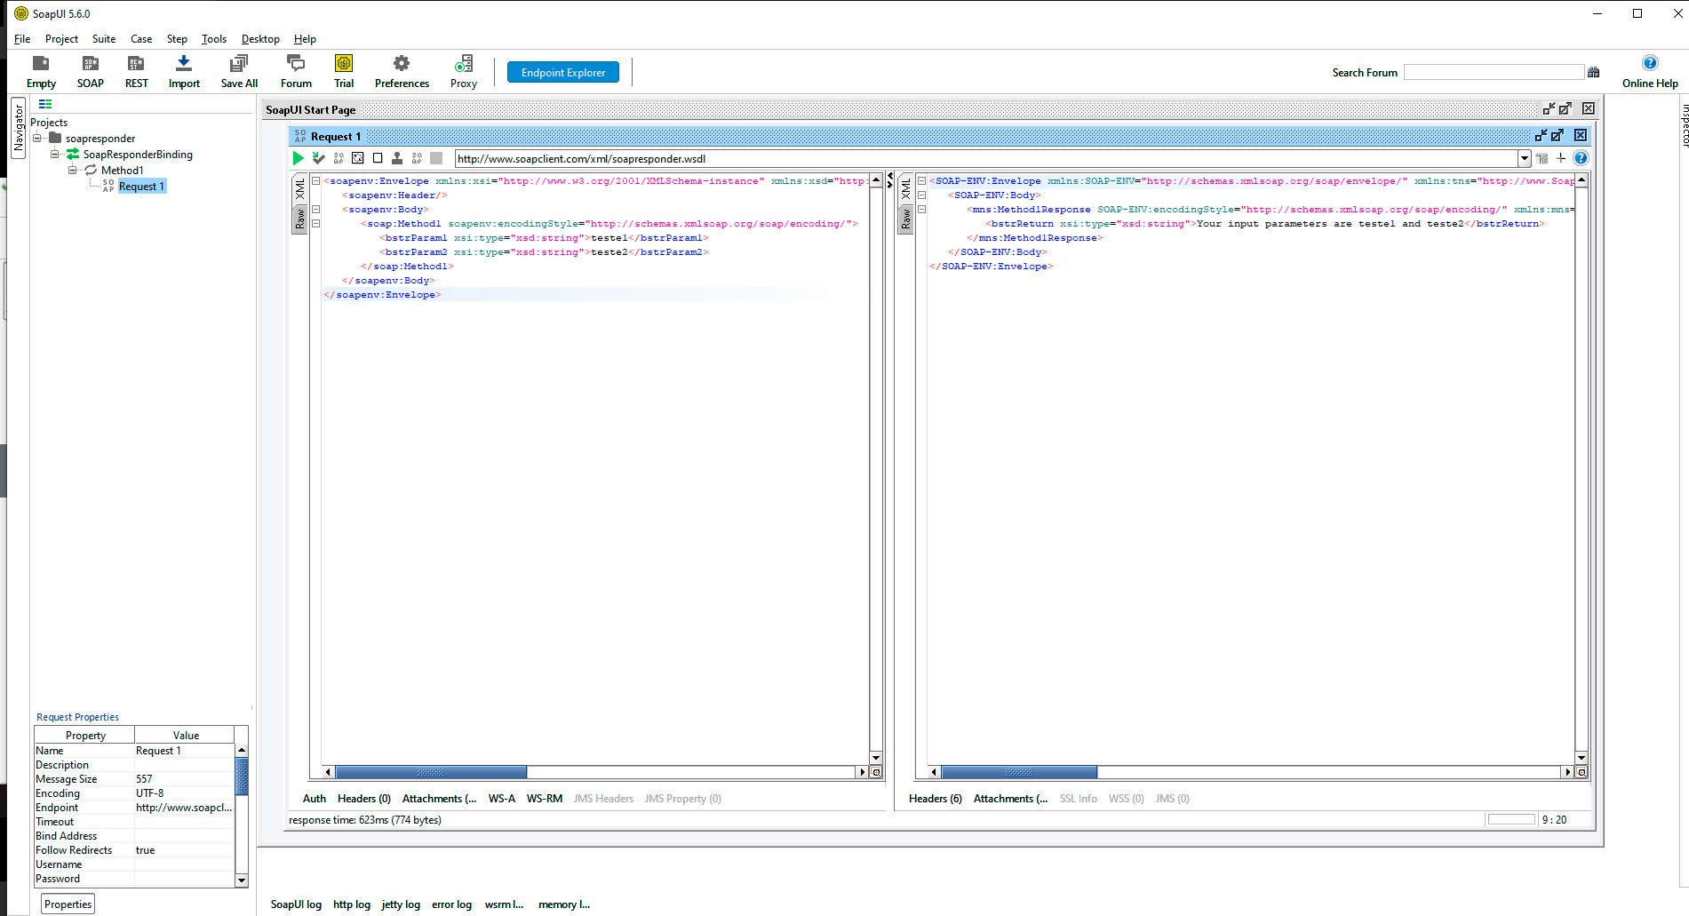
Task: Click the SoapResponderBinding interface arrows icon
Action: point(73,154)
